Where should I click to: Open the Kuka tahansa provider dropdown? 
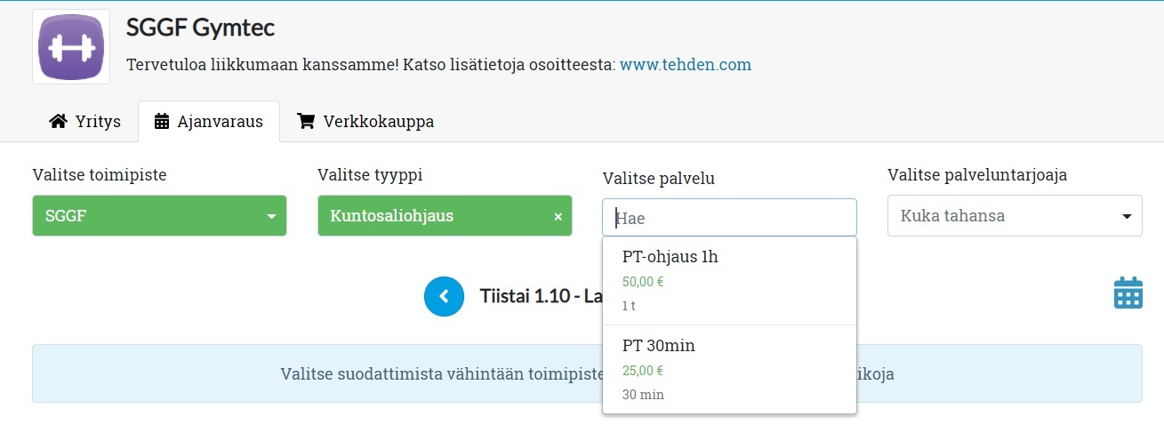pyautogui.click(x=1015, y=216)
